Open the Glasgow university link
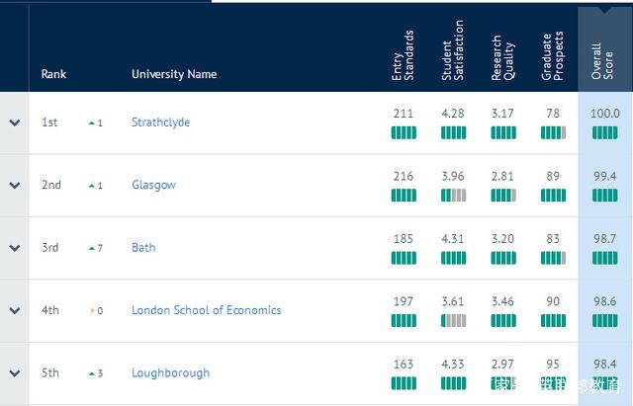 coord(153,185)
